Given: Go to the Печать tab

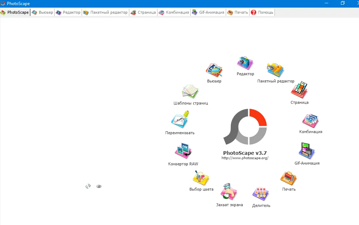Looking at the screenshot, I should click(x=238, y=12).
